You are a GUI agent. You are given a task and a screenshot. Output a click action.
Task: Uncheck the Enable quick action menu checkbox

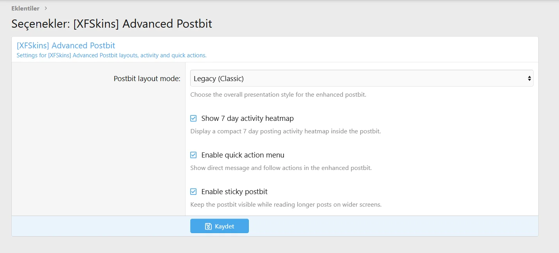[193, 155]
